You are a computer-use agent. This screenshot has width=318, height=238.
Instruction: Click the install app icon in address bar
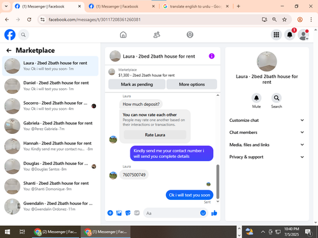coord(265,20)
